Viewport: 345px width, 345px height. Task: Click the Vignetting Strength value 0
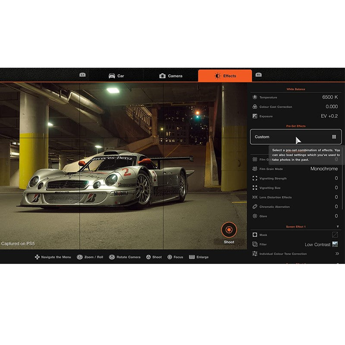pos(336,178)
